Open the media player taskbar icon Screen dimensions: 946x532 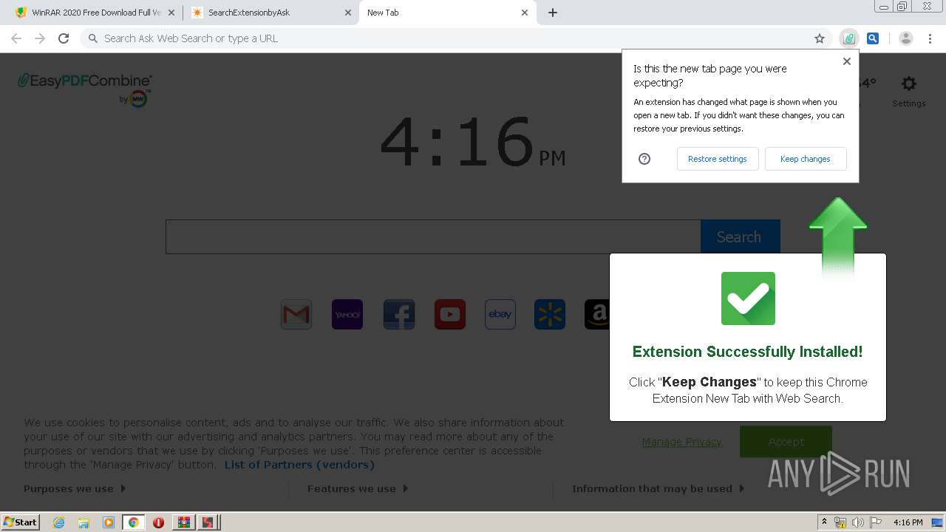tap(109, 522)
